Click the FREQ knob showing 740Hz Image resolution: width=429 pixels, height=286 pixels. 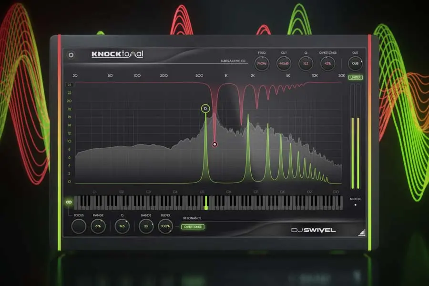262,63
